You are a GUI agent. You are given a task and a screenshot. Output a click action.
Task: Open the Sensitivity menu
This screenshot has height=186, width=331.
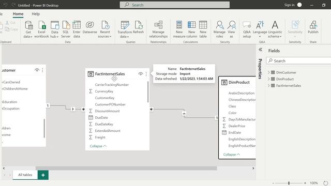click(295, 29)
